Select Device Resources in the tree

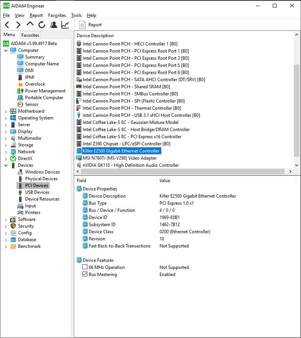42,199
